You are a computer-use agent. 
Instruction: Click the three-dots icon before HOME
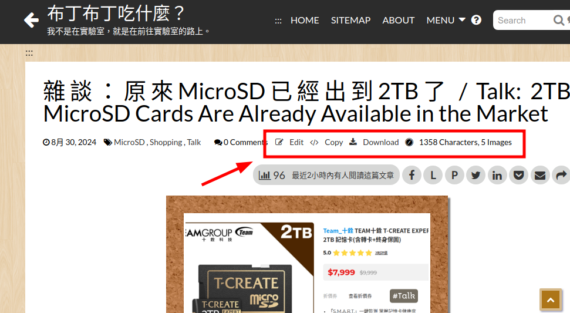point(278,21)
